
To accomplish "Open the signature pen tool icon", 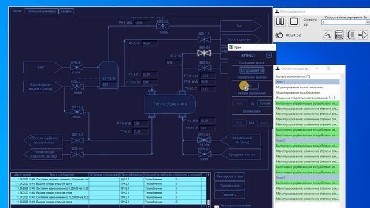I will pyautogui.click(x=327, y=35).
